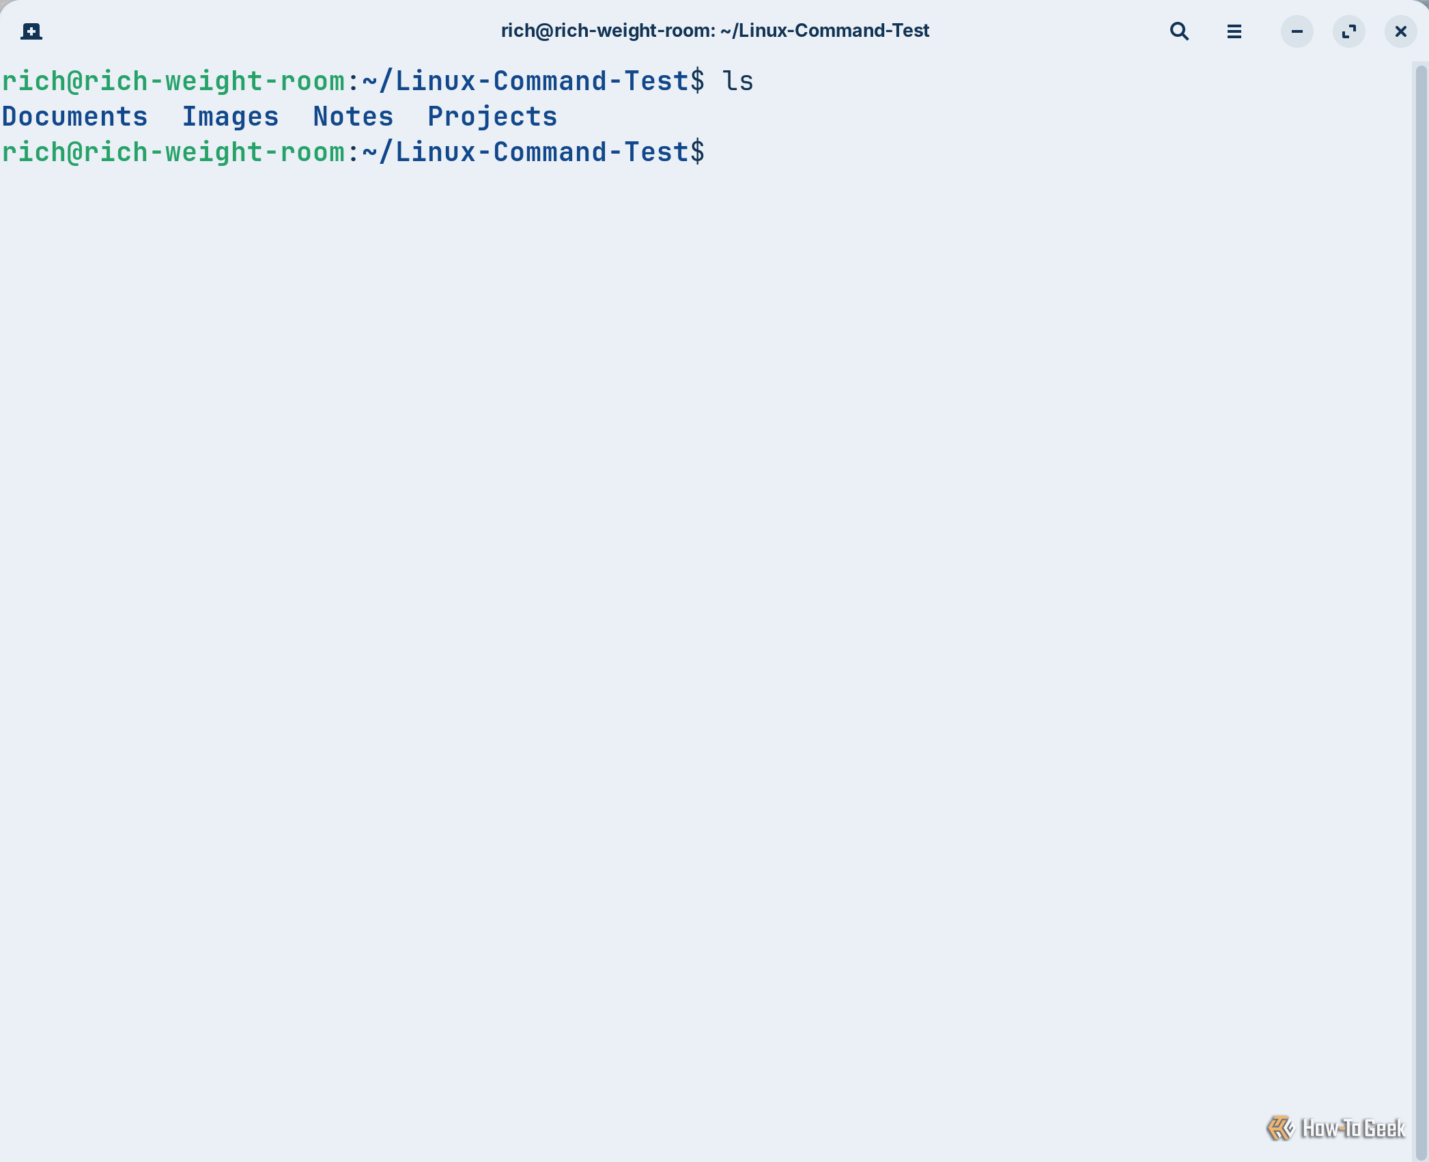Open a new terminal tab
This screenshot has width=1429, height=1162.
click(31, 31)
